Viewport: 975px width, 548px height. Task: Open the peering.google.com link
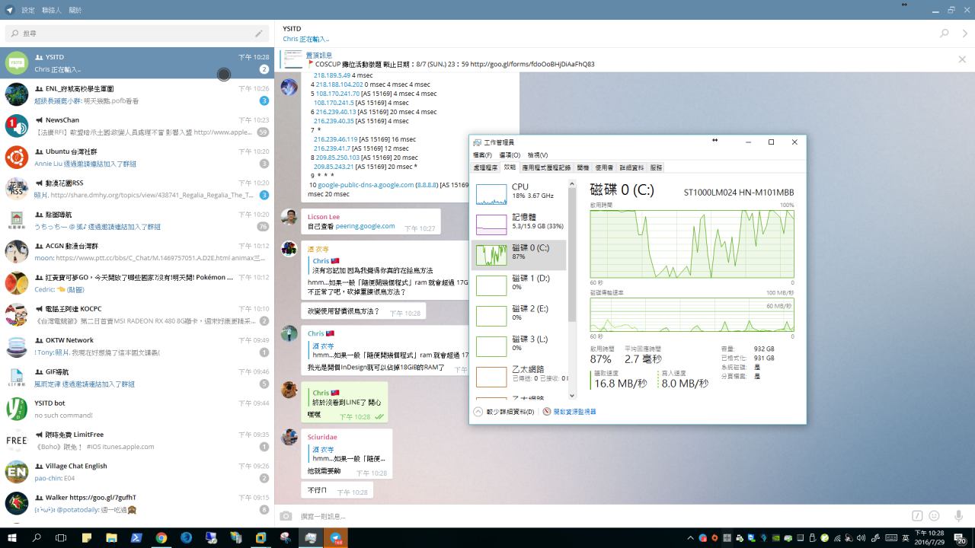(366, 226)
